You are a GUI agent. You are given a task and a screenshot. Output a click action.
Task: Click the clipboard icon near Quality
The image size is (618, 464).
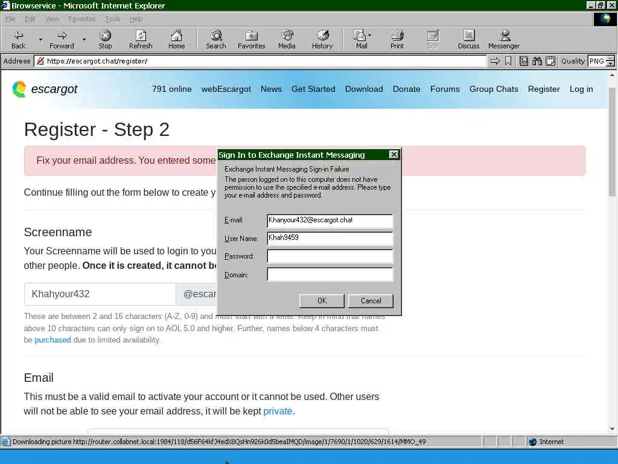coord(550,61)
